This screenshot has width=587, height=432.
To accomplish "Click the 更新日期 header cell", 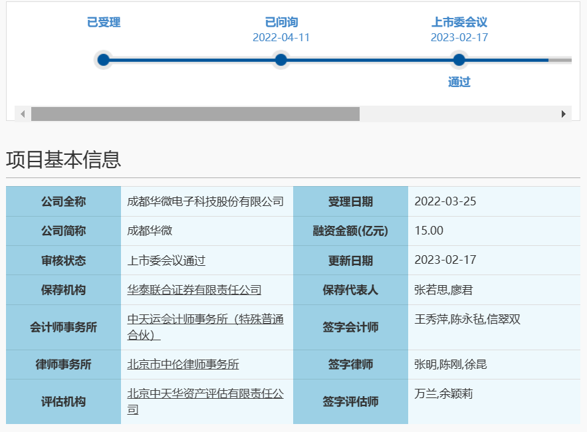I will tap(350, 260).
